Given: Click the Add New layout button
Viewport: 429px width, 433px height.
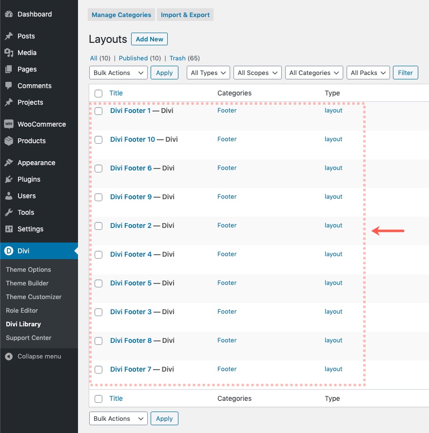Looking at the screenshot, I should 149,39.
